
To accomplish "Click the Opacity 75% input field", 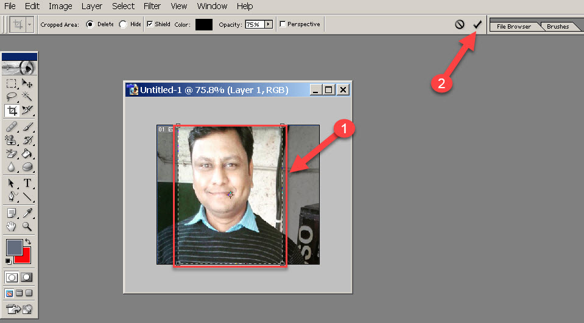I will (255, 24).
